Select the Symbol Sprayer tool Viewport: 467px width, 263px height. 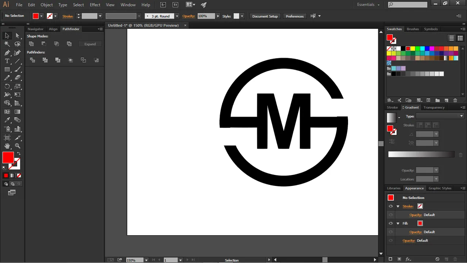(x=7, y=129)
